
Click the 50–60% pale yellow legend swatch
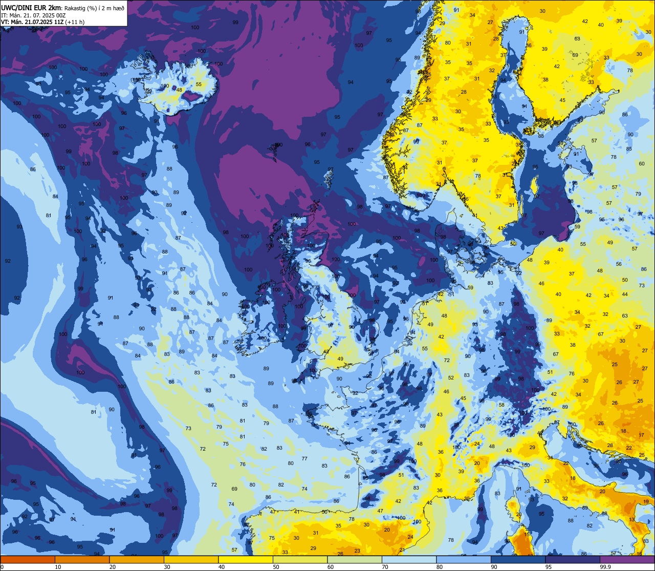click(x=300, y=559)
